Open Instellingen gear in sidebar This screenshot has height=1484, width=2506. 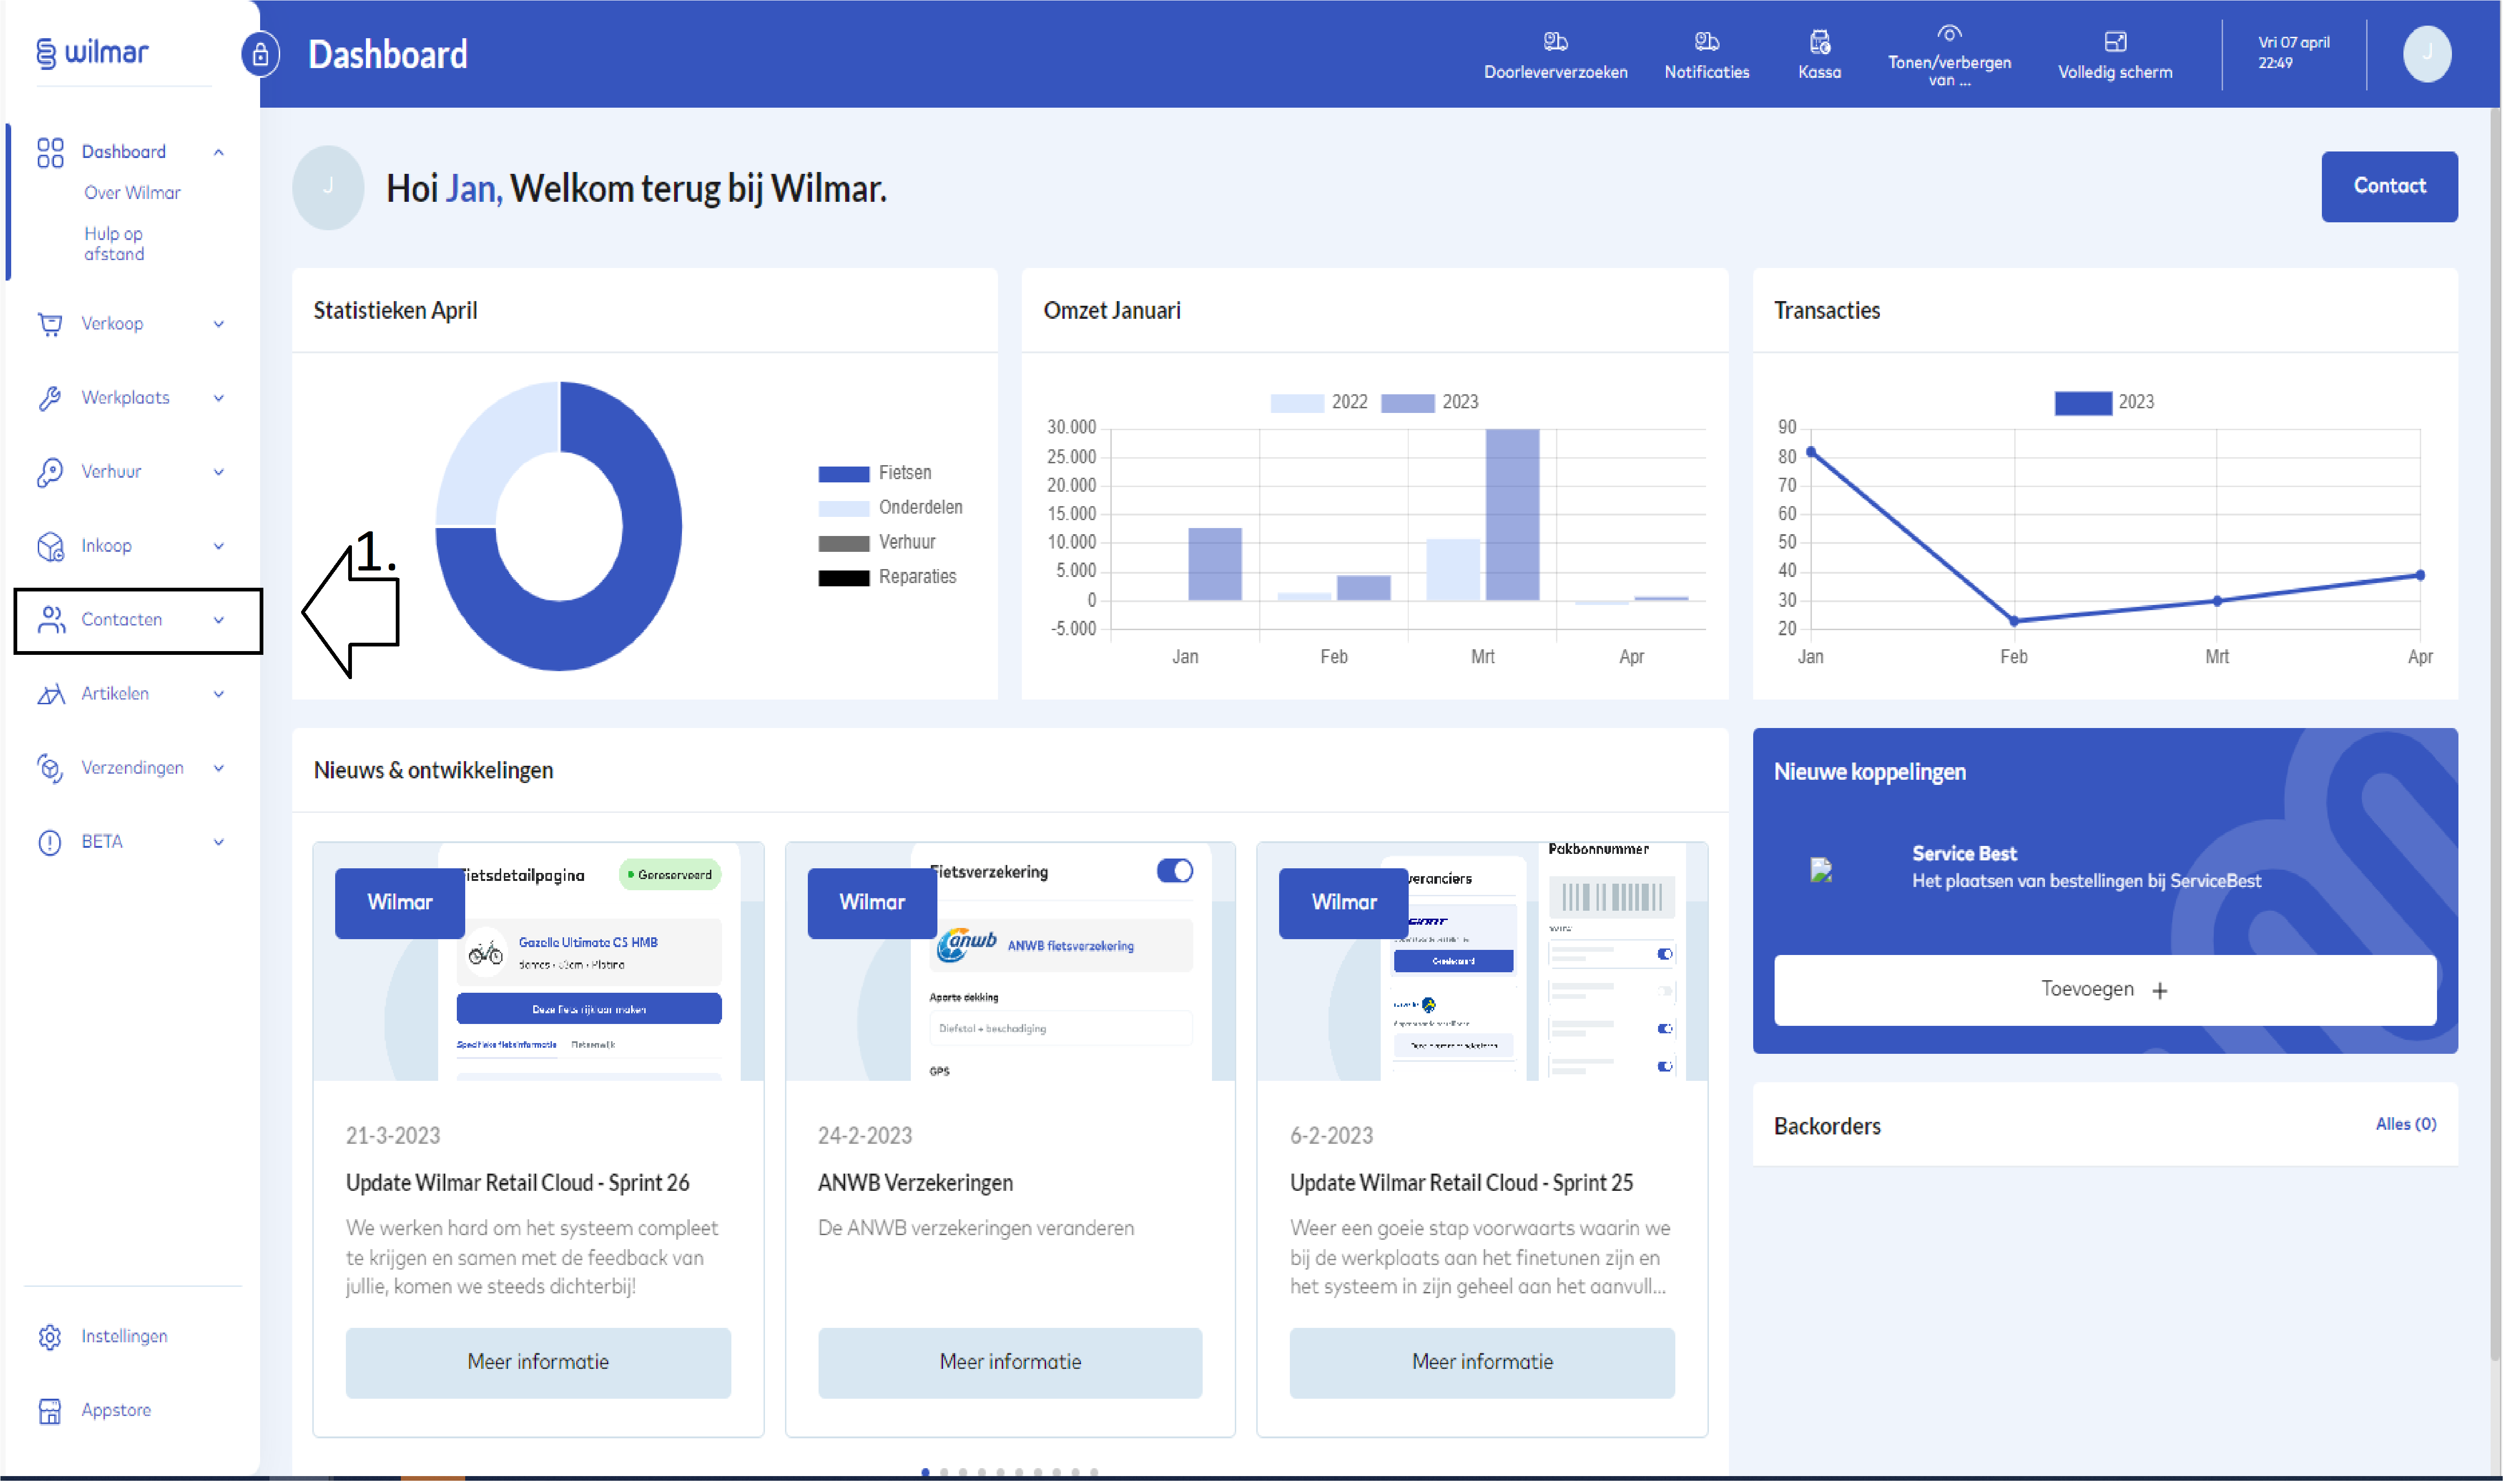50,1338
